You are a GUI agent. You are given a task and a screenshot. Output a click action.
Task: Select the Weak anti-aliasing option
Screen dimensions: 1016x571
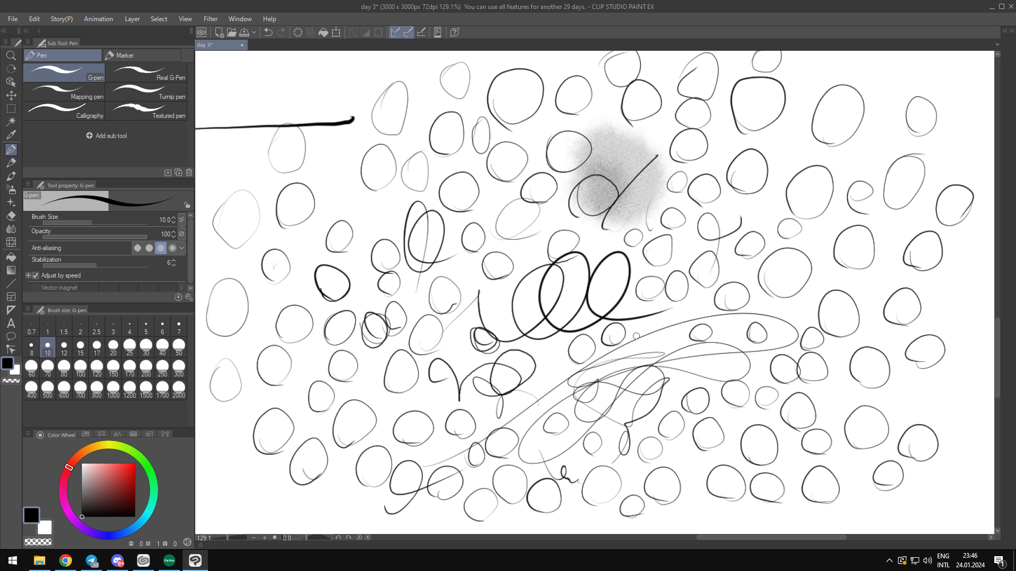[x=149, y=248]
